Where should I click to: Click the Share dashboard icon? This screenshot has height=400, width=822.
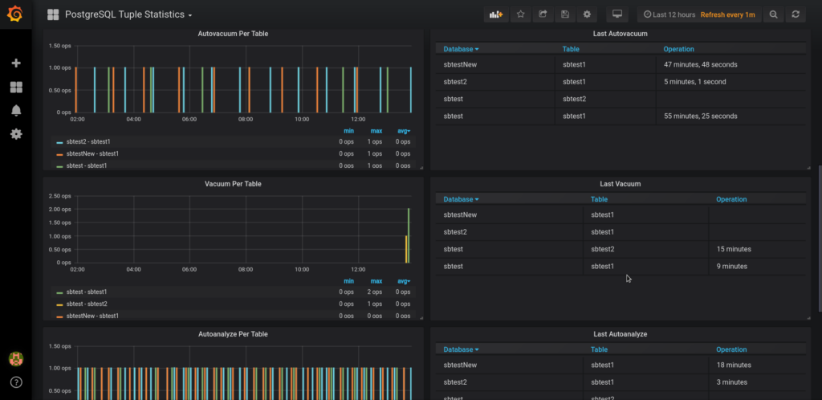543,14
